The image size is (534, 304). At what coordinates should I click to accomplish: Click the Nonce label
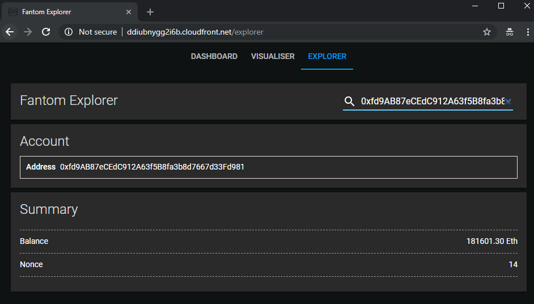[x=31, y=264]
